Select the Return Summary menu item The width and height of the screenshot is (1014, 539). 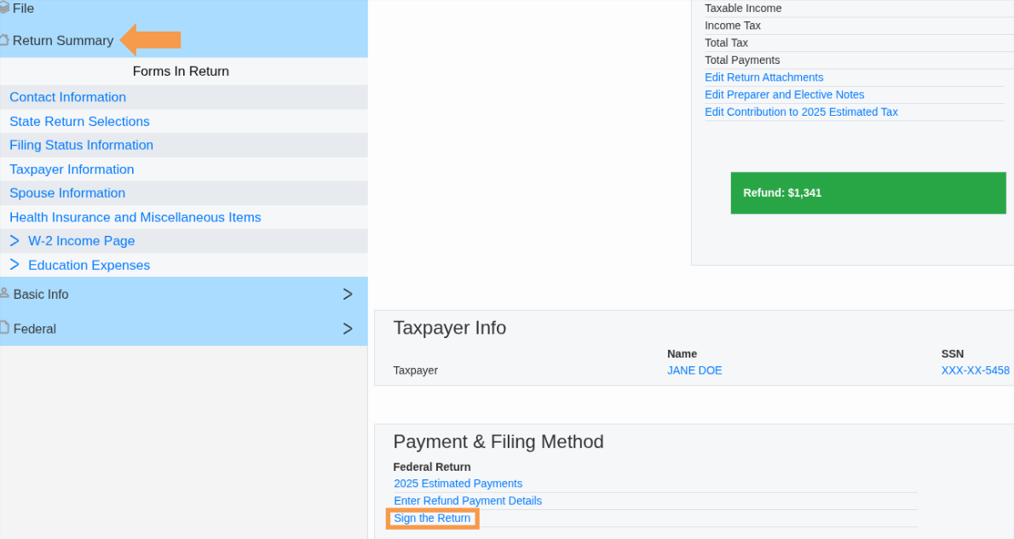point(62,40)
